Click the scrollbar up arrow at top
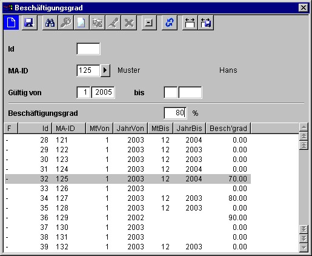This screenshot has height=256, width=312. click(304, 127)
